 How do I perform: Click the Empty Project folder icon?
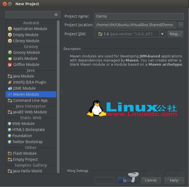(x=10, y=159)
